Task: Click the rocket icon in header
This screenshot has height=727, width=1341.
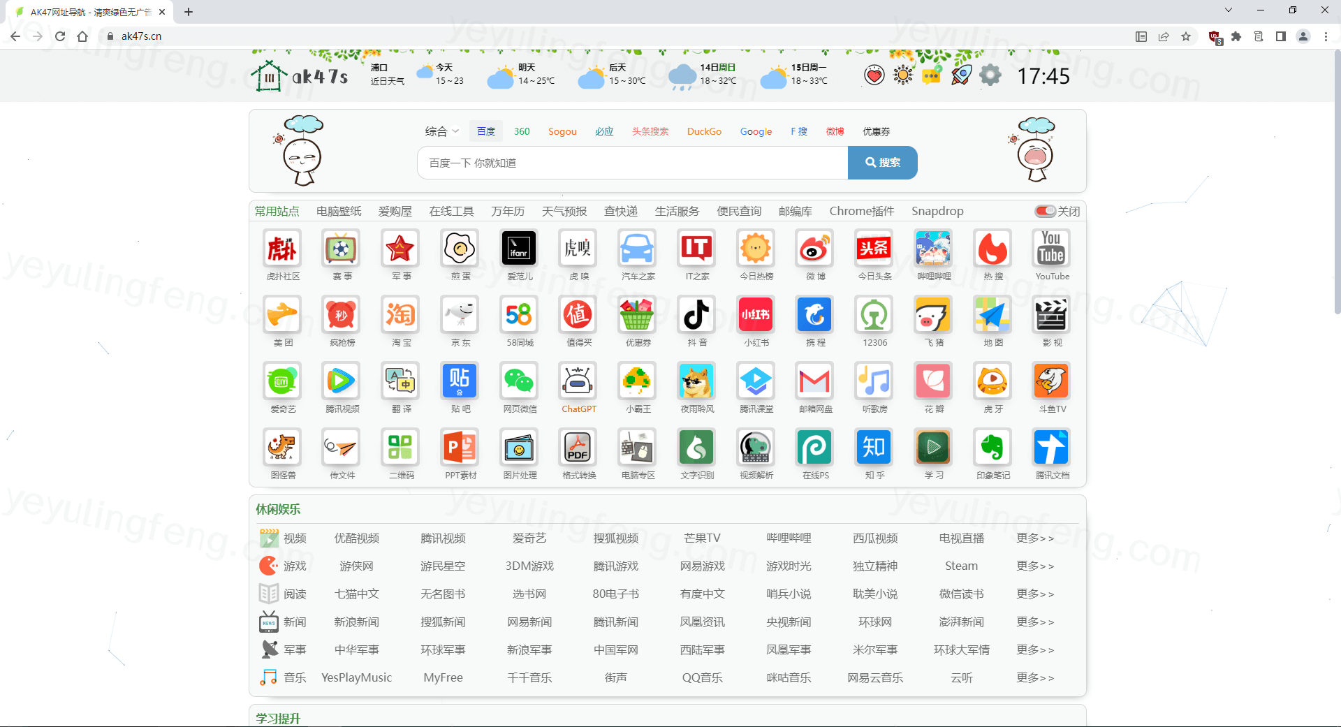Action: tap(961, 75)
